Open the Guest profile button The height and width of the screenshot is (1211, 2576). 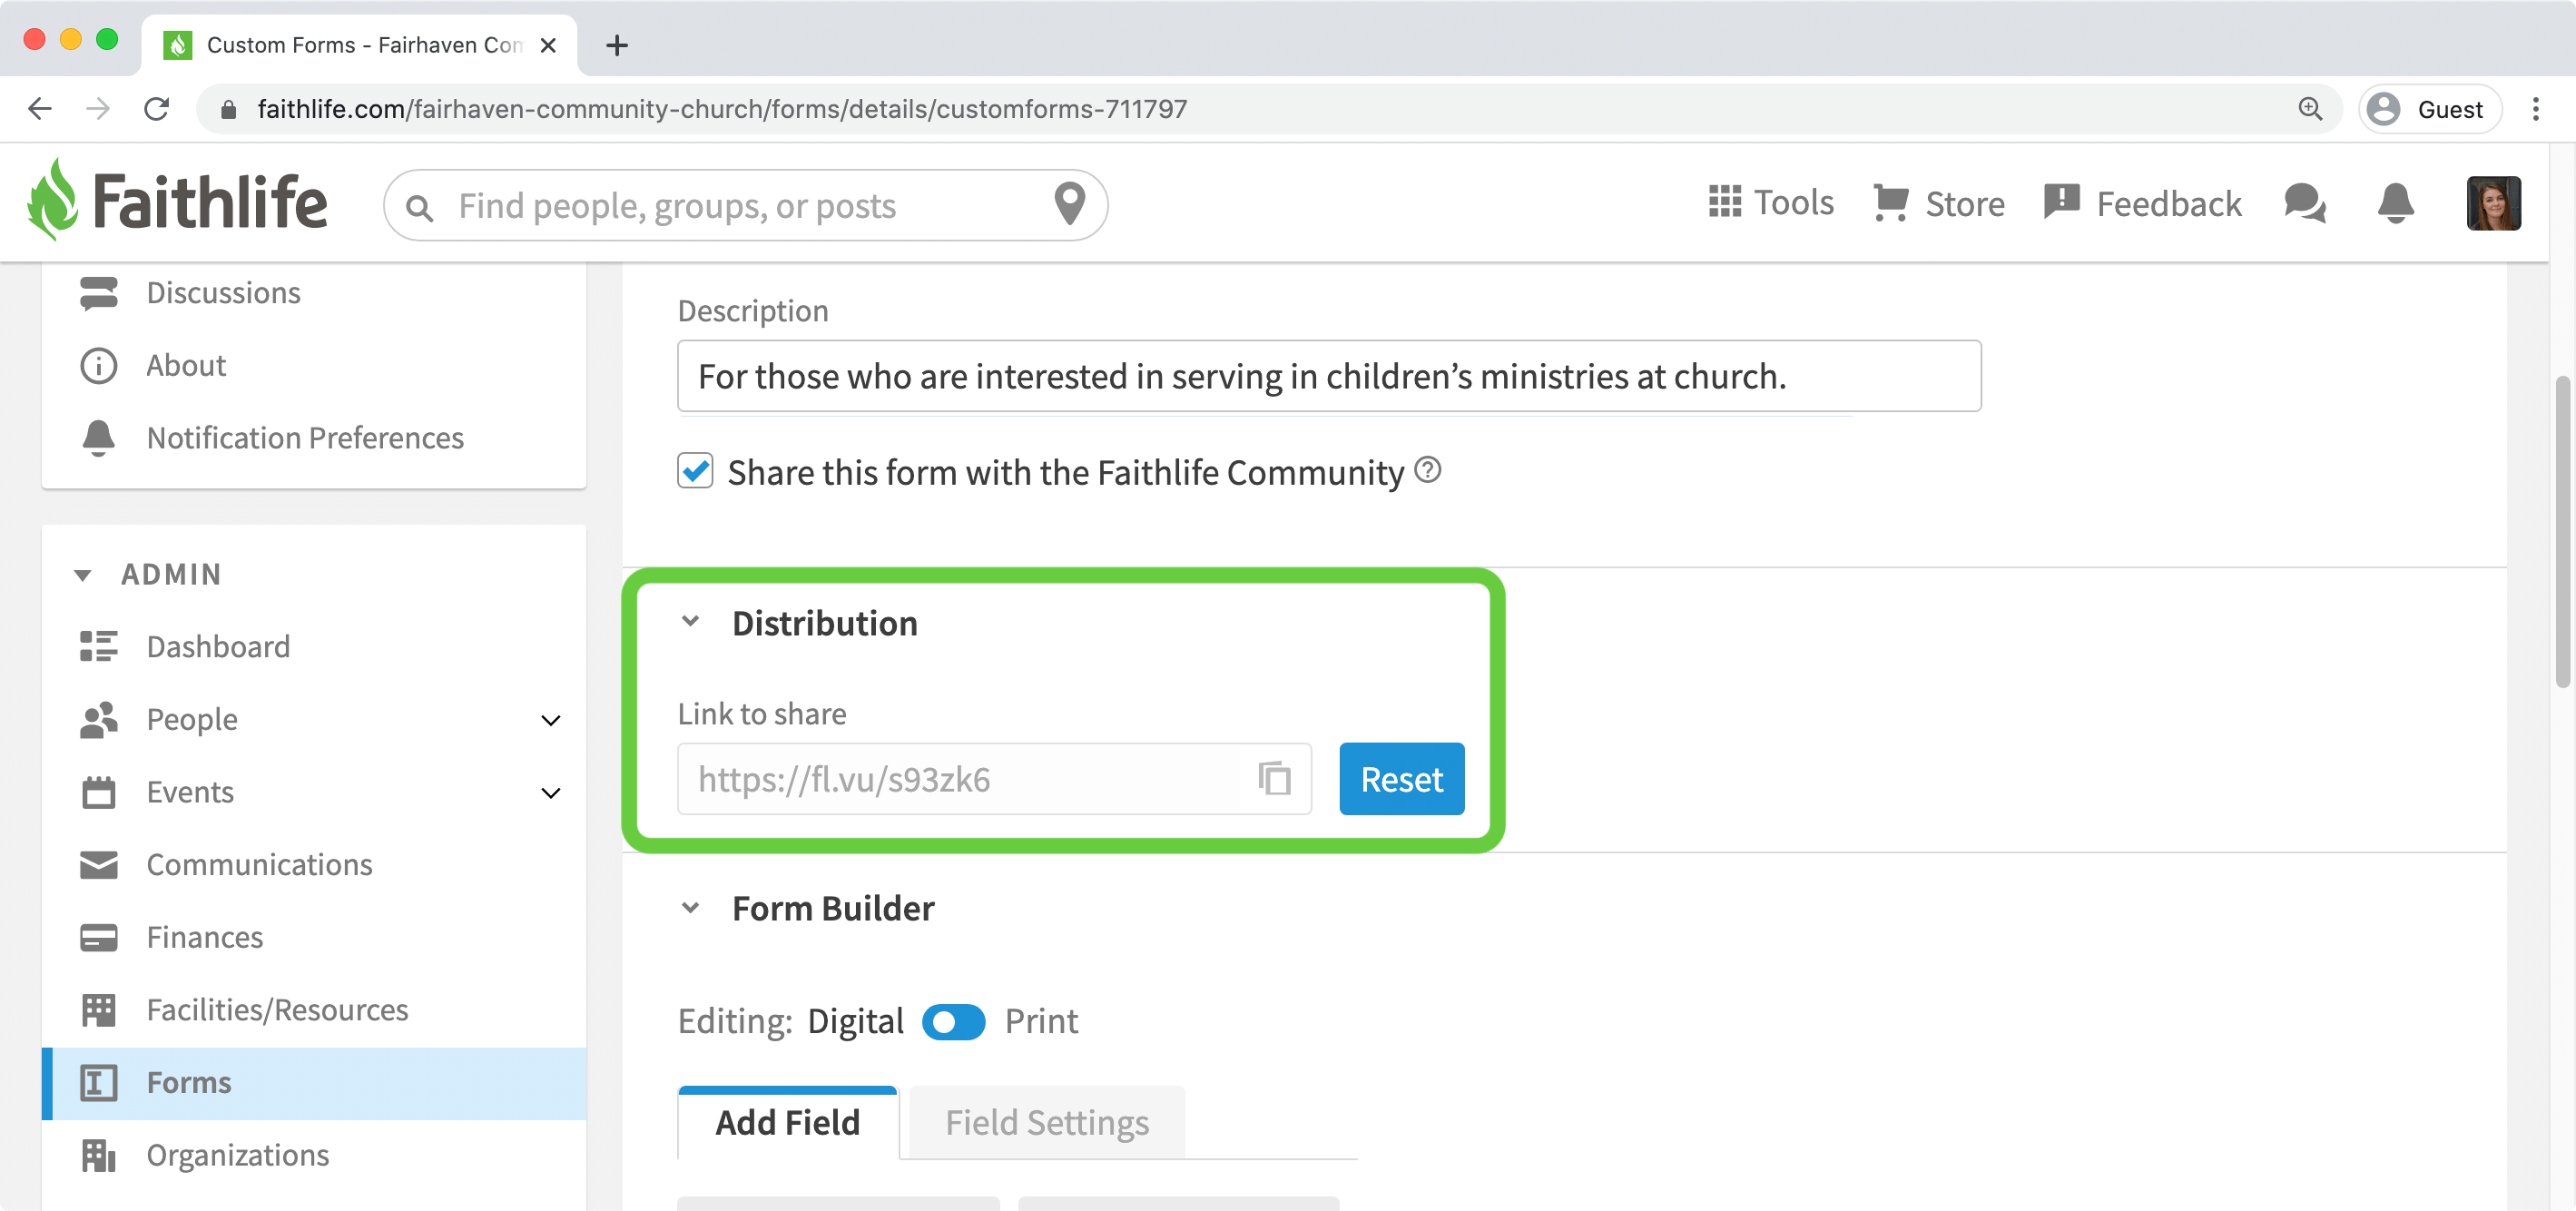point(2430,109)
